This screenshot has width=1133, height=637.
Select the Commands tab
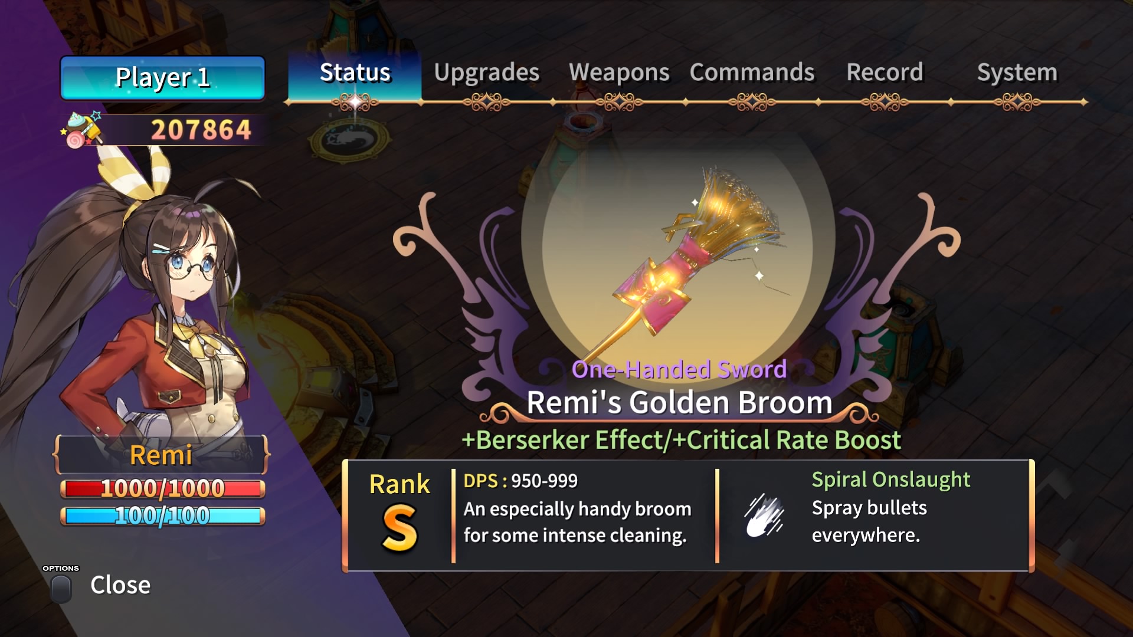click(x=752, y=73)
